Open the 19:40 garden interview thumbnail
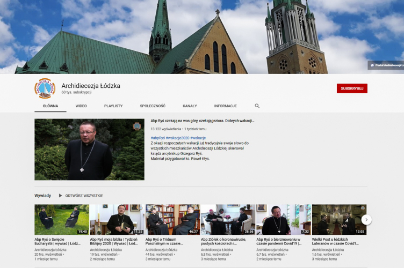This screenshot has height=268, width=404. click(x=62, y=219)
